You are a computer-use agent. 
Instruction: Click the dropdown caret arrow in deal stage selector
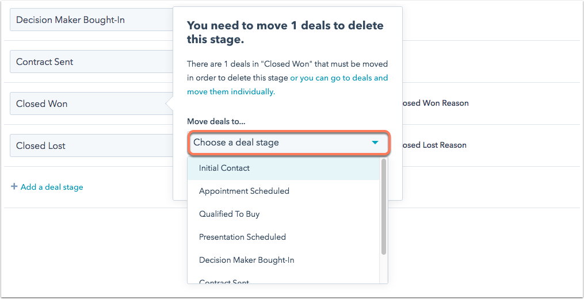(375, 143)
